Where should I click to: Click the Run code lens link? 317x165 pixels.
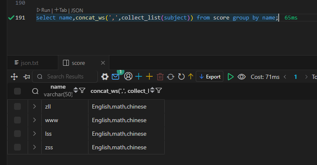point(43,10)
